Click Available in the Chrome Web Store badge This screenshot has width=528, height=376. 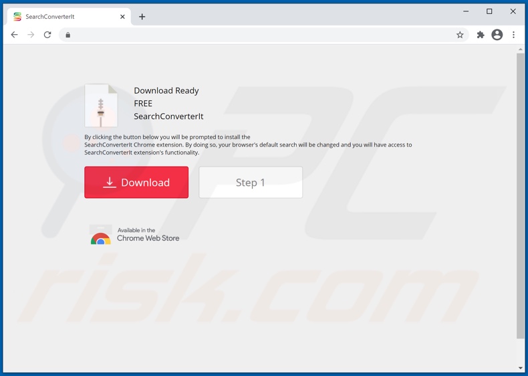pyautogui.click(x=134, y=234)
